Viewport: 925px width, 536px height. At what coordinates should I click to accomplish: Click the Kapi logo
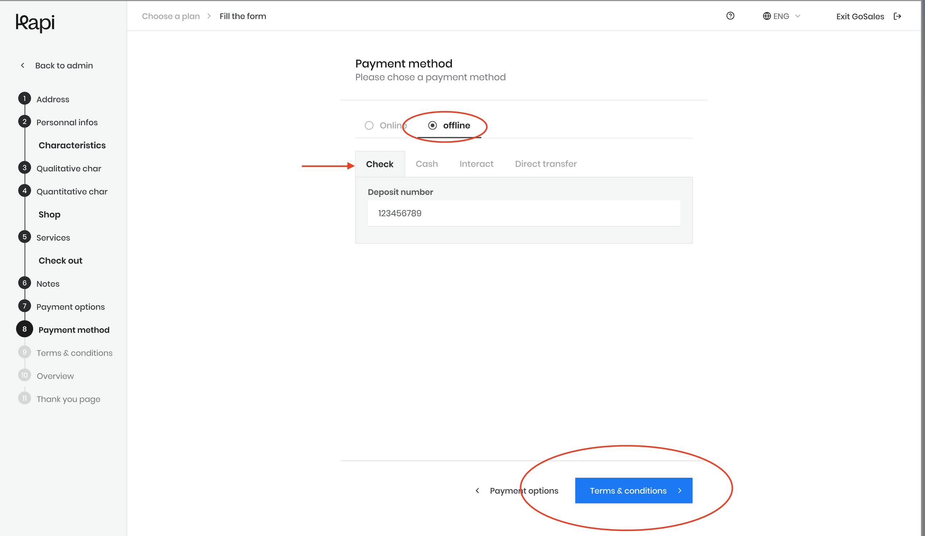[x=35, y=23]
